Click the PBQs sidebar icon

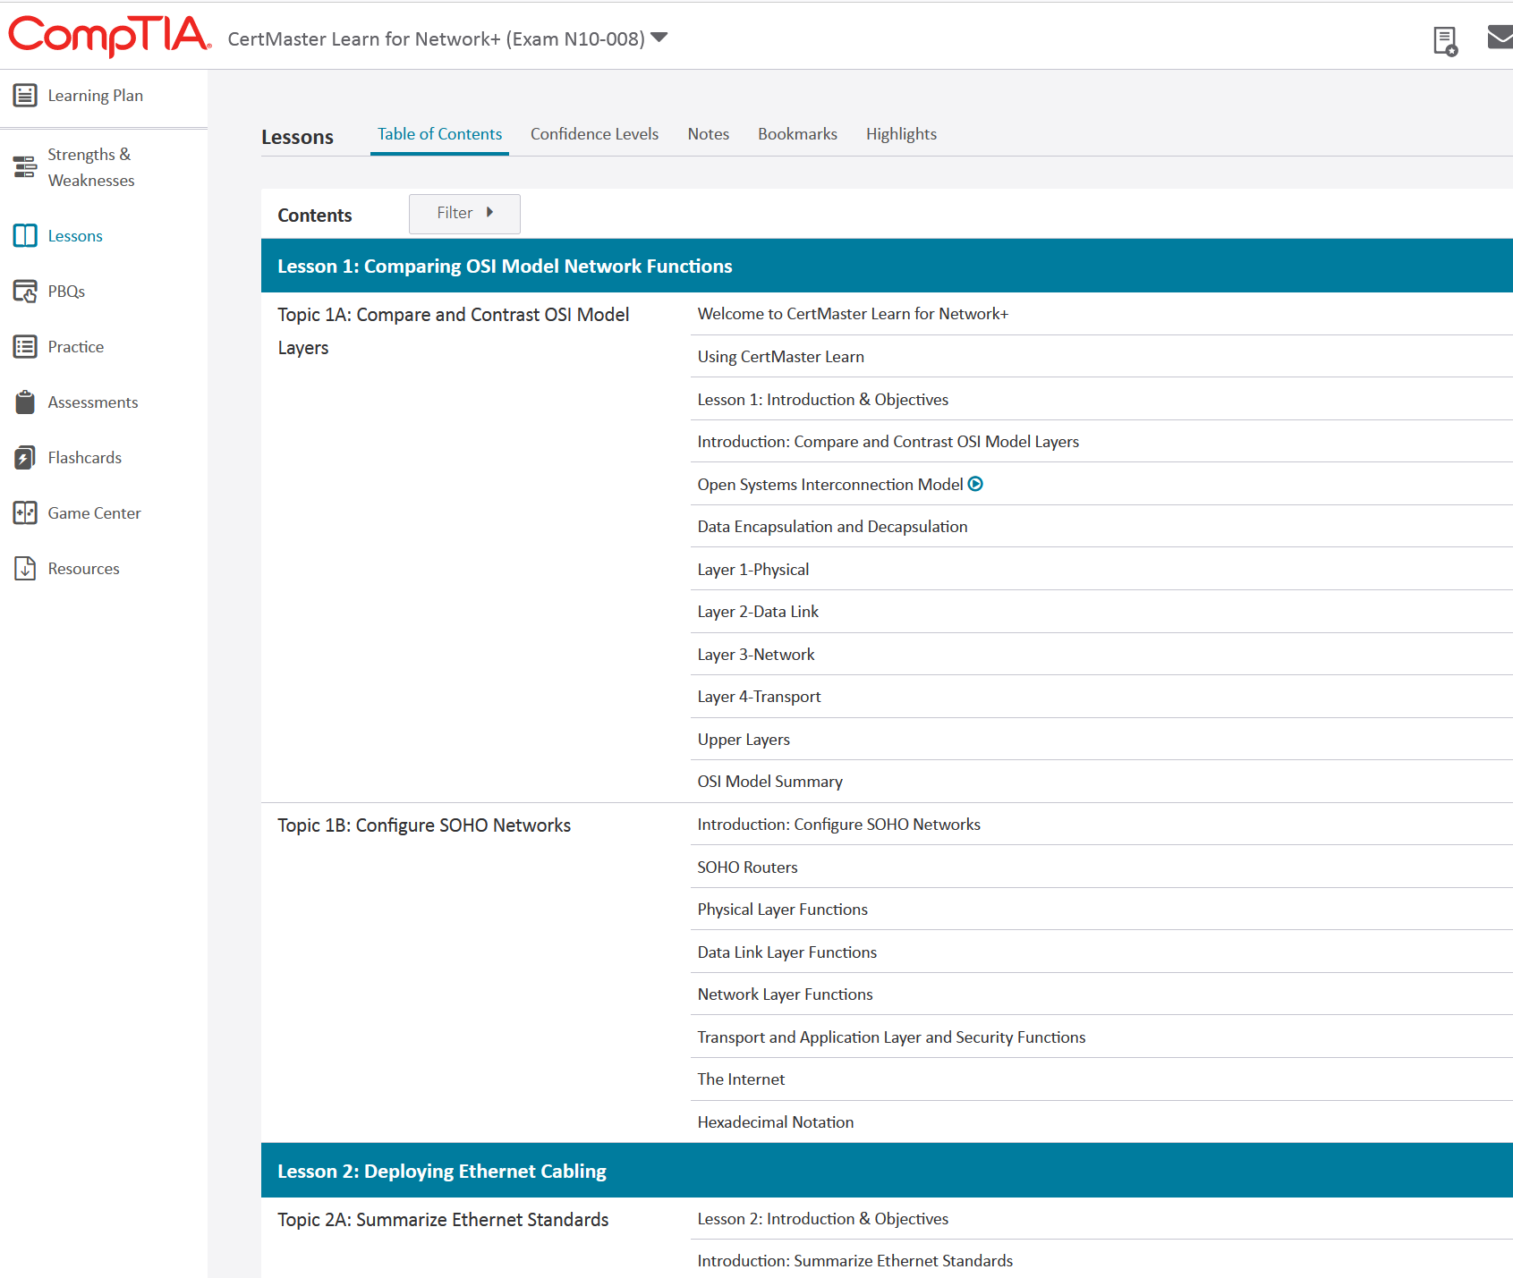[25, 291]
